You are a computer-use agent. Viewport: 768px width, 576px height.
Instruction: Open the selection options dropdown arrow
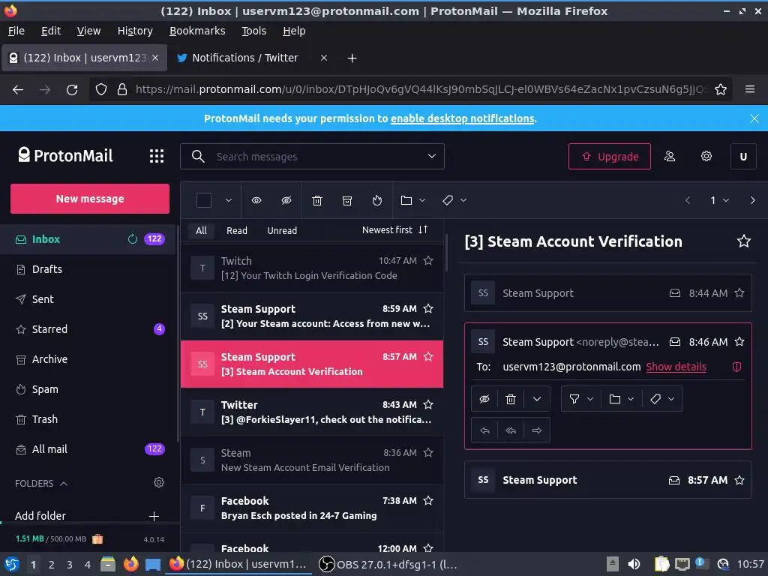coord(229,200)
